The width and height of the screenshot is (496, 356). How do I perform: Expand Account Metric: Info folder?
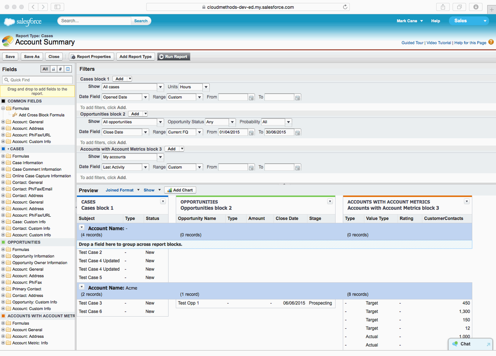pos(3,343)
